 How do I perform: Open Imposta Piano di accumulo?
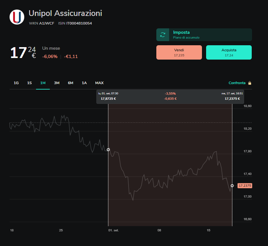[x=204, y=35]
